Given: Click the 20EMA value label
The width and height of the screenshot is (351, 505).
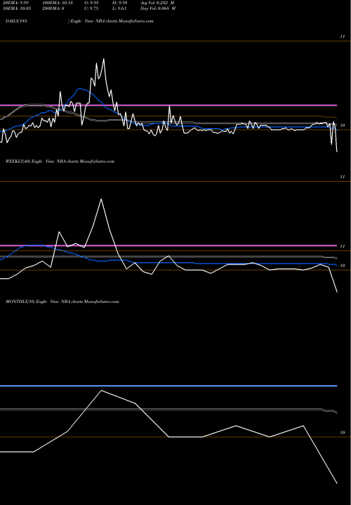Looking at the screenshot, I should click(x=15, y=3).
